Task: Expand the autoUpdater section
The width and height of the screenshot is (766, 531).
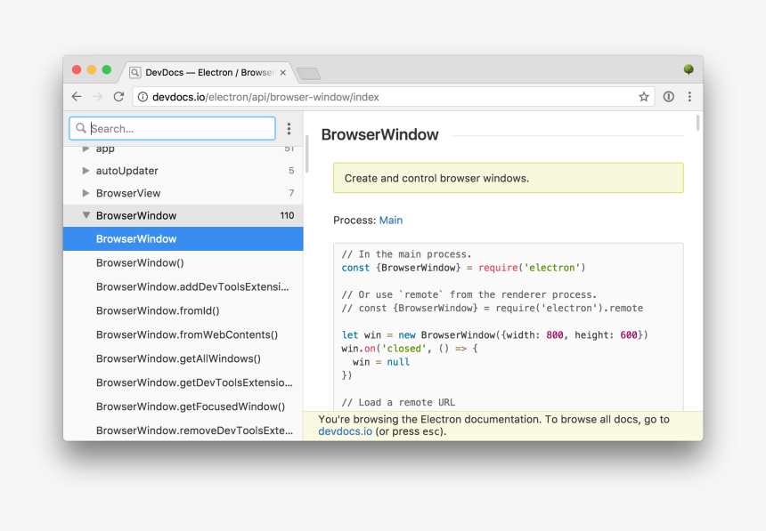Action: click(86, 171)
